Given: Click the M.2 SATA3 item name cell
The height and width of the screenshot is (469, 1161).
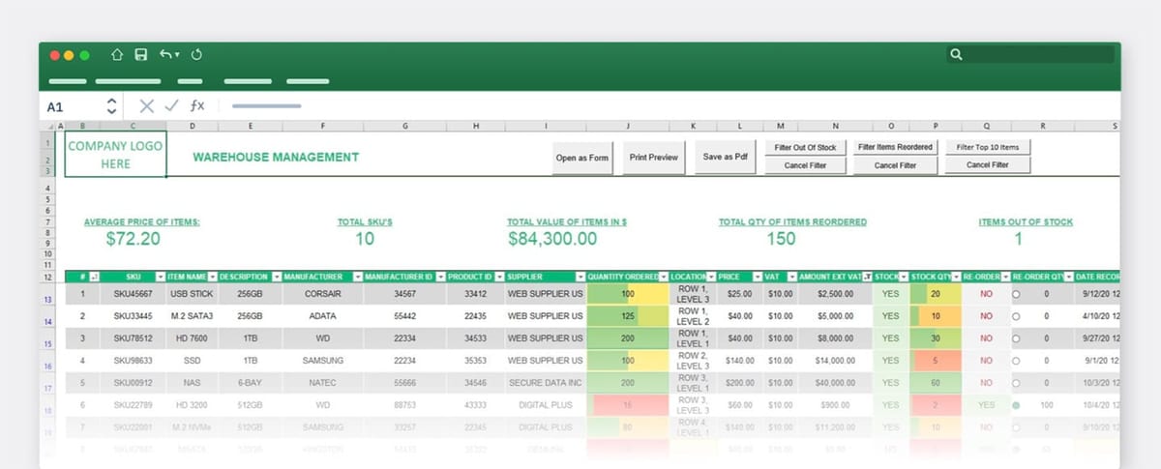Looking at the screenshot, I should 193,315.
